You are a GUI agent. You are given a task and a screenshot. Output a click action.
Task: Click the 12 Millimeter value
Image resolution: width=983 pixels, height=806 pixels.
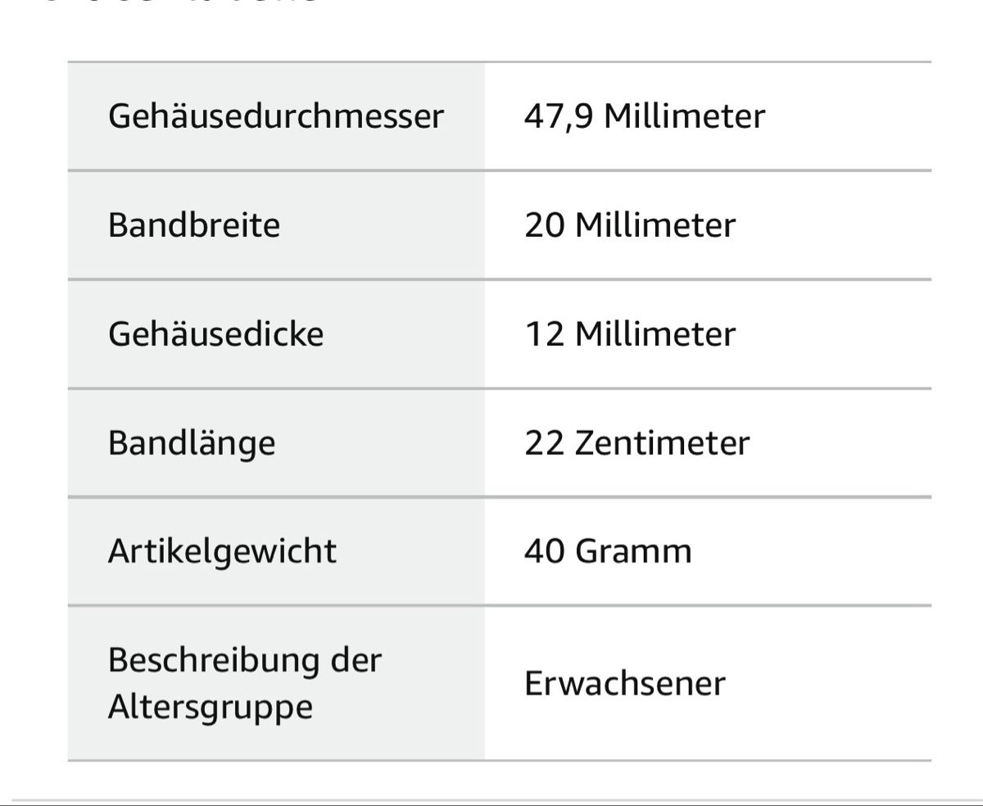[x=630, y=333]
